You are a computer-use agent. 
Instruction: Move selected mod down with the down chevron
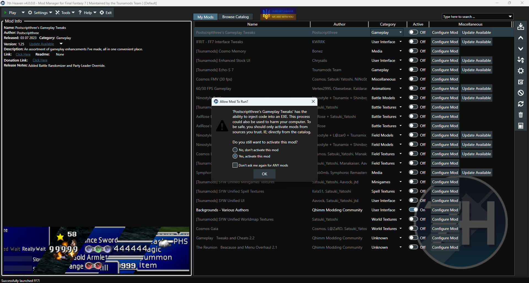click(x=520, y=49)
